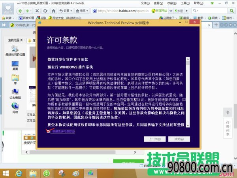Click the license text scroll-down arrow
Viewport: 237px width, 178px height.
[188, 125]
